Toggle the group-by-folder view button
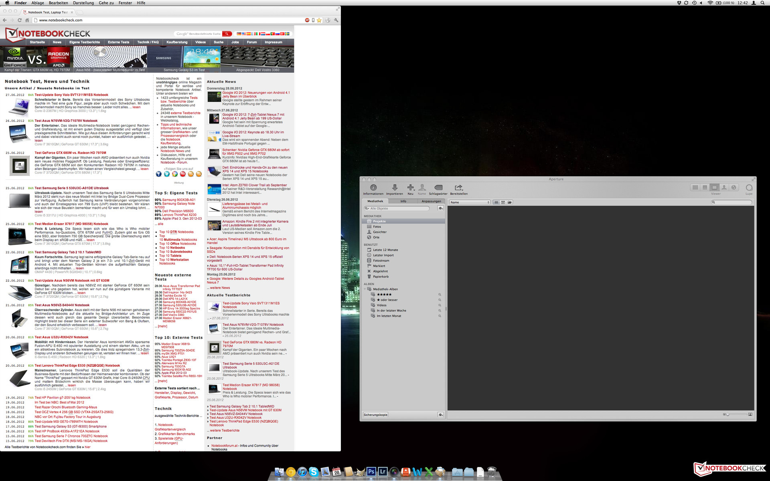Viewport: 770px width, 481px height. 510,202
